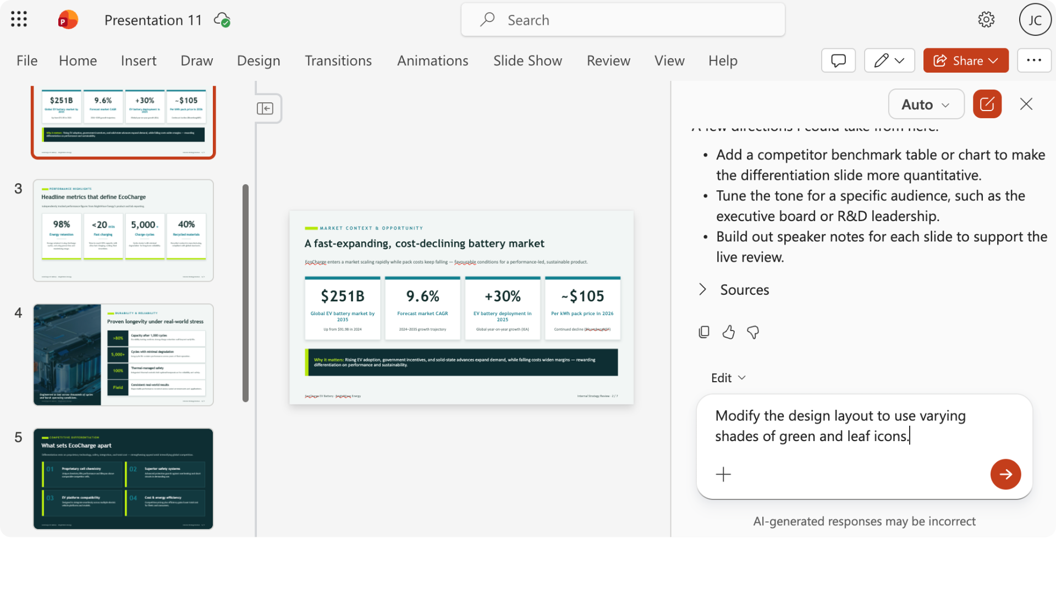Select the $251B stat card
Screen dimensions: 1056x594
(x=343, y=308)
